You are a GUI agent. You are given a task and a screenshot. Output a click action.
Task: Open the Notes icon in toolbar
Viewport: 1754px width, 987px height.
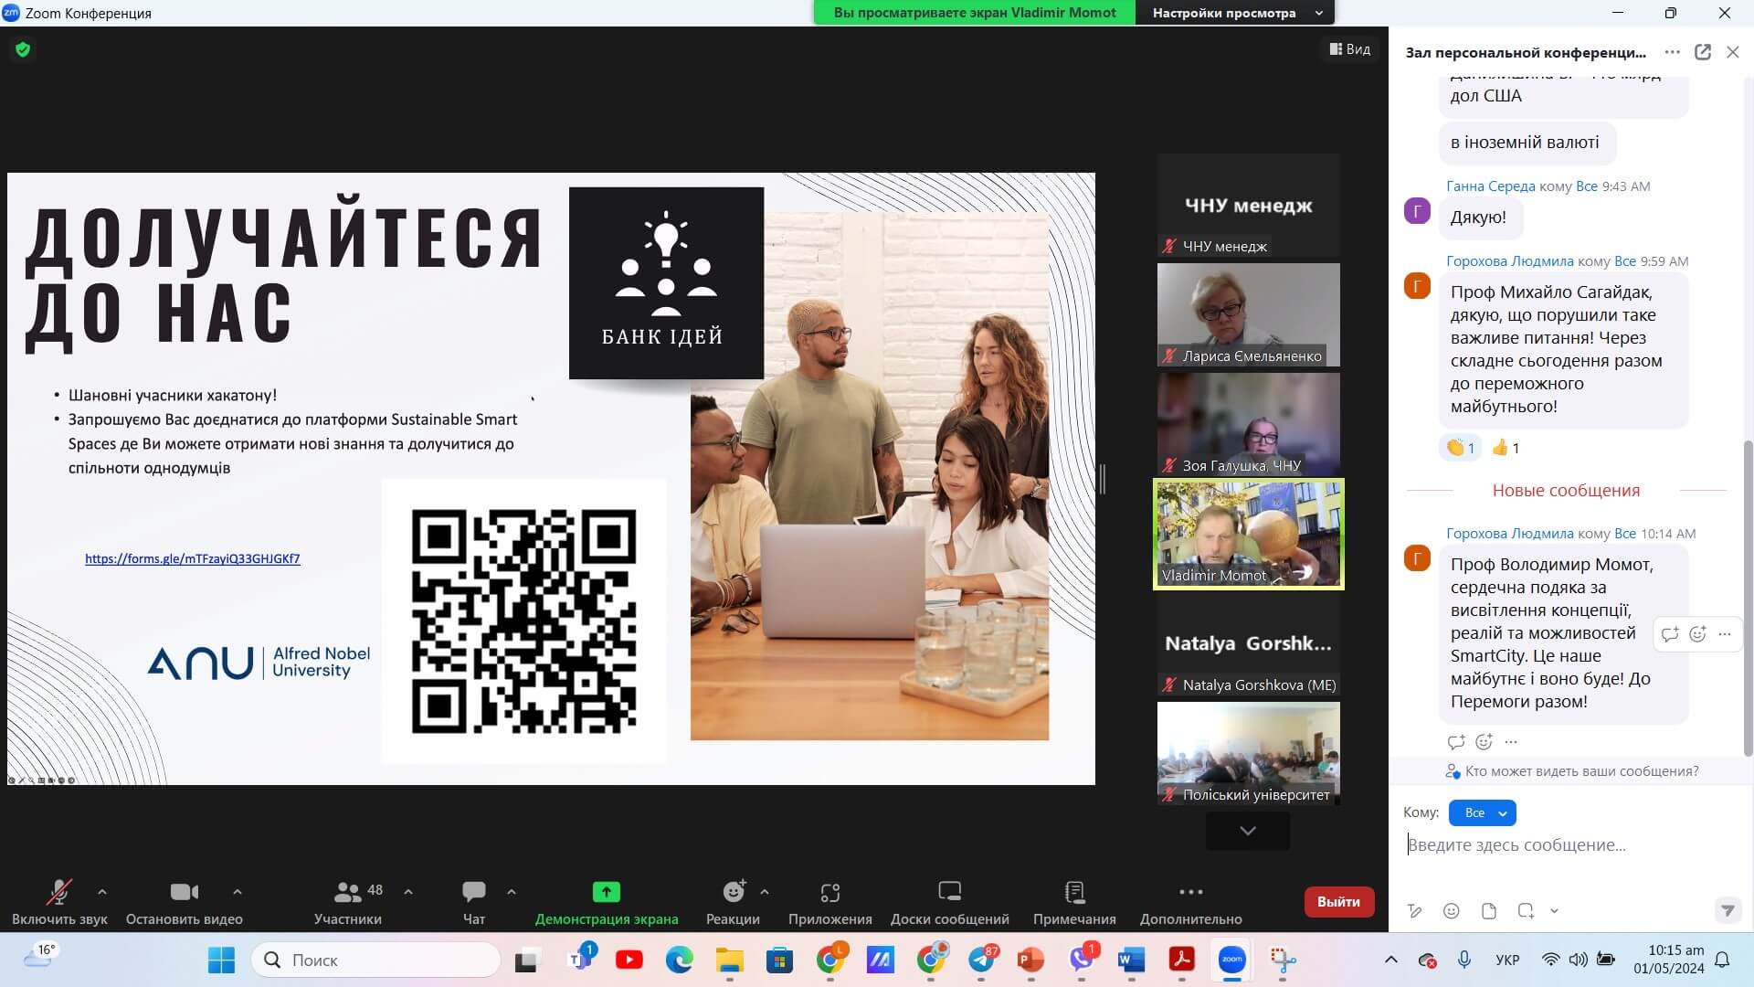1074,892
